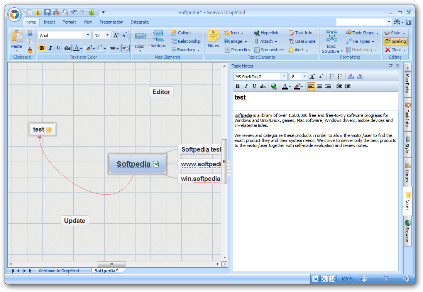Open the Presentation ribbon tab
423x292 pixels.
(x=112, y=22)
